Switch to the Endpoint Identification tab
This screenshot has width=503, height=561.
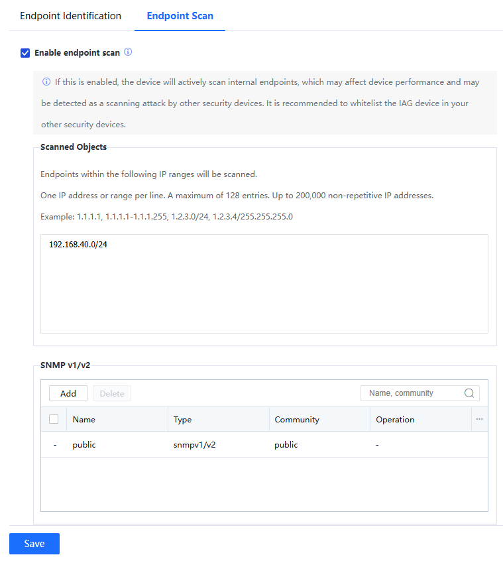coord(70,16)
